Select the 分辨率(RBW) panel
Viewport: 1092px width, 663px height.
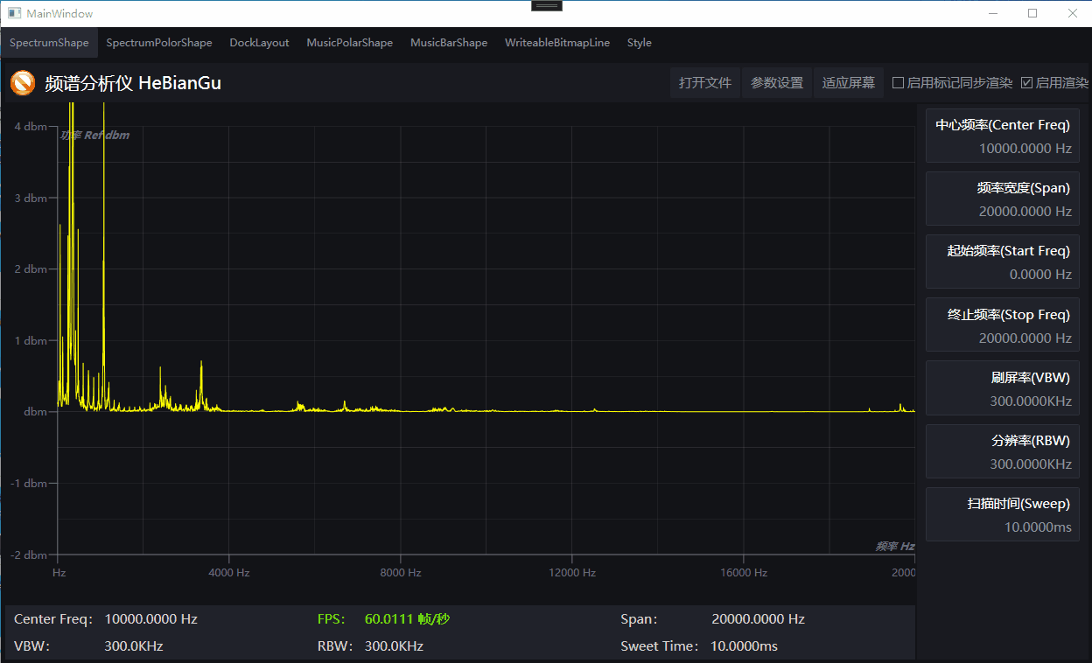tap(1003, 451)
